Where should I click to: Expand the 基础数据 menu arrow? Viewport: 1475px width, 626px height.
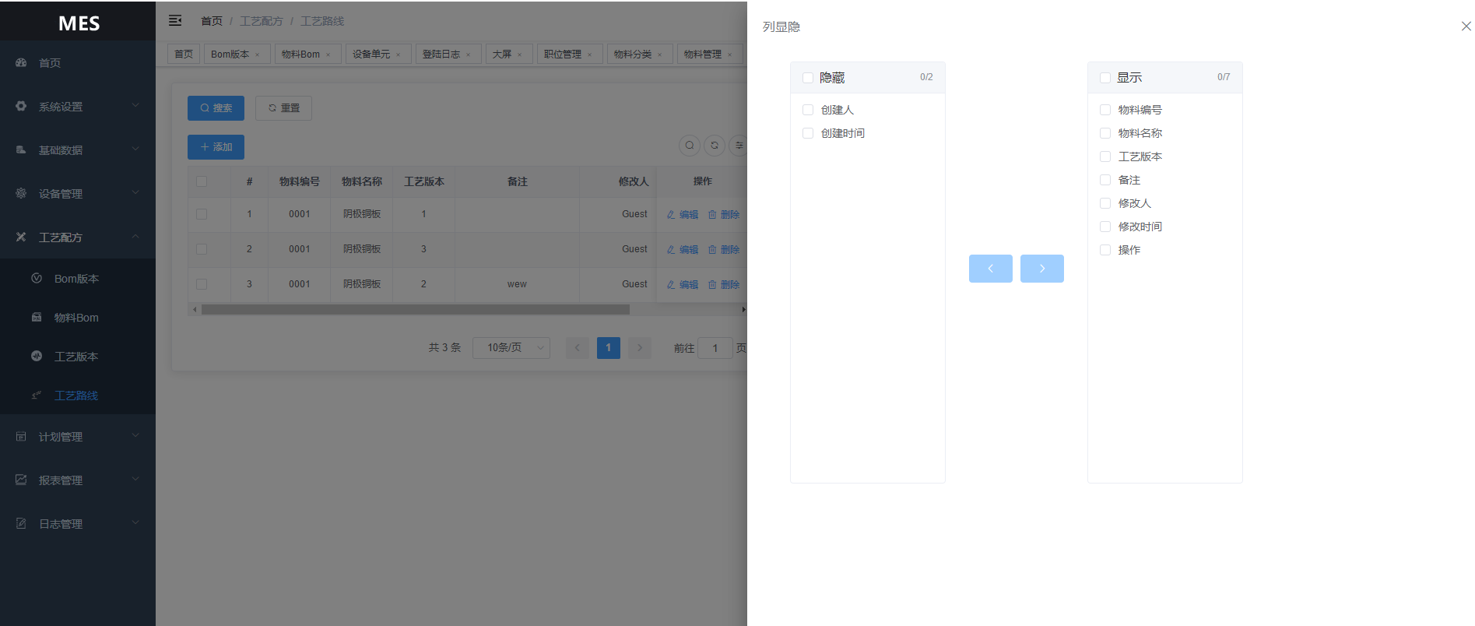[135, 149]
